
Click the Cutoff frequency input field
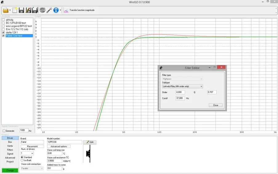180,98
